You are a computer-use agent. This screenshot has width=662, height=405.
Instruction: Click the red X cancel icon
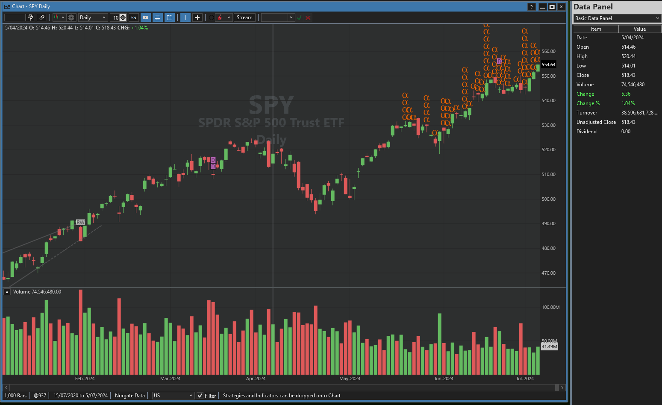coord(308,18)
